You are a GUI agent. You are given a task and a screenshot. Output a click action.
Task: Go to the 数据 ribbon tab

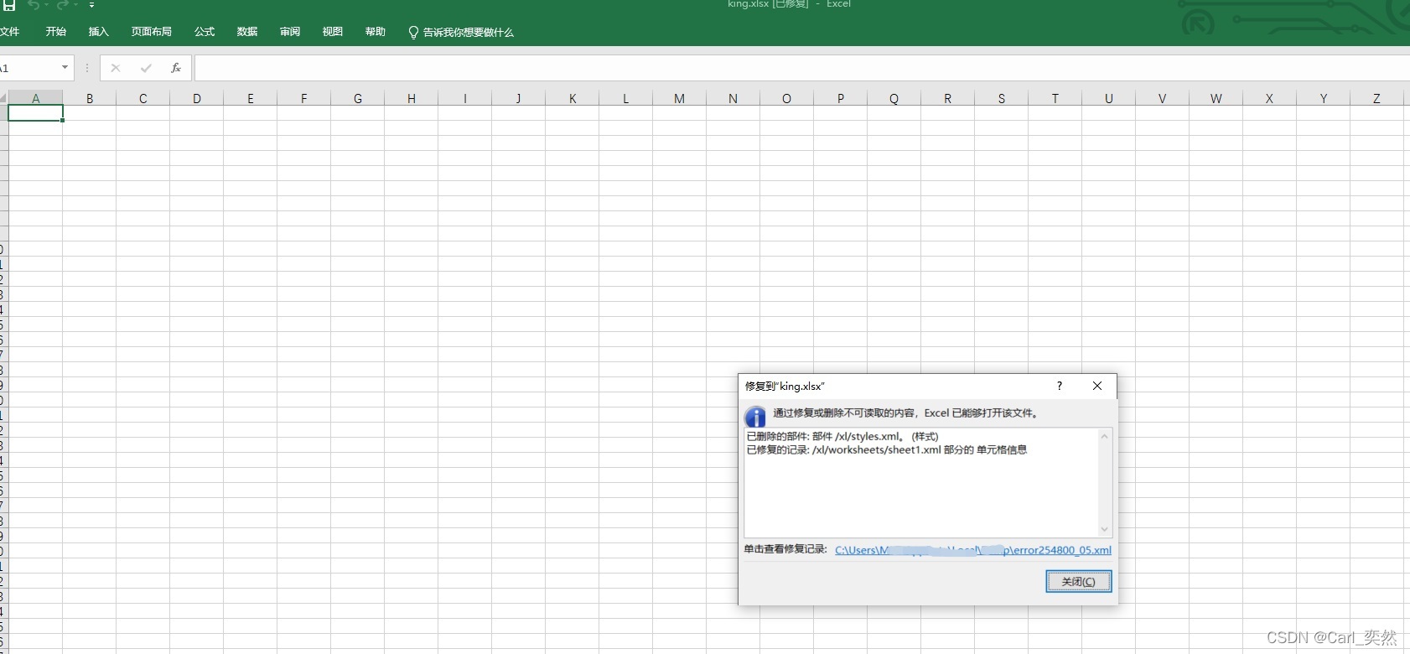(247, 32)
